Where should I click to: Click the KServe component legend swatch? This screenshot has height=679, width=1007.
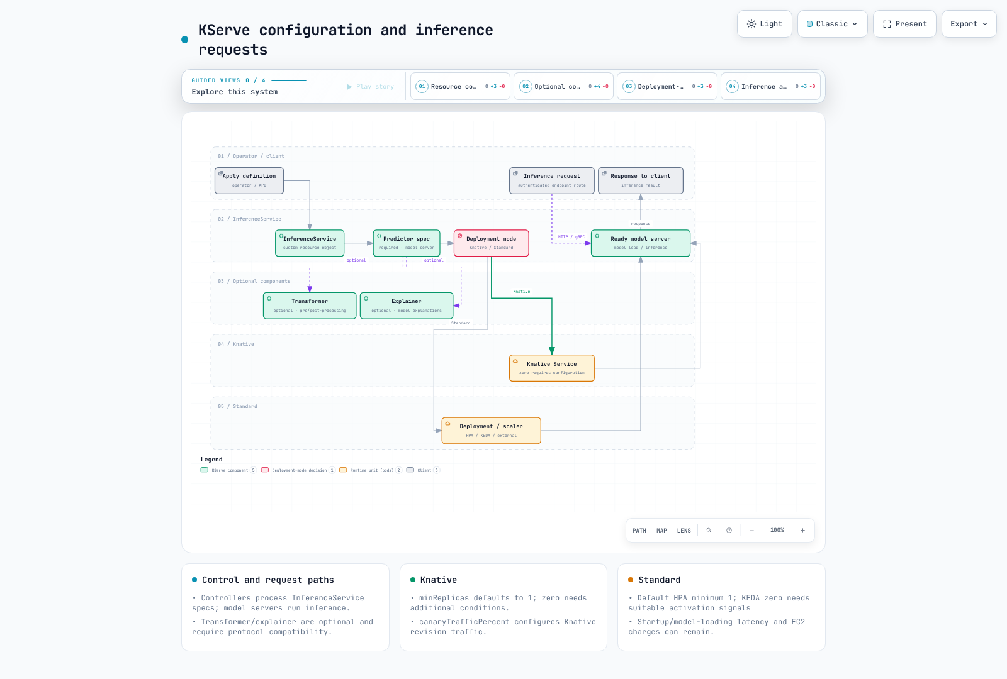coord(205,470)
